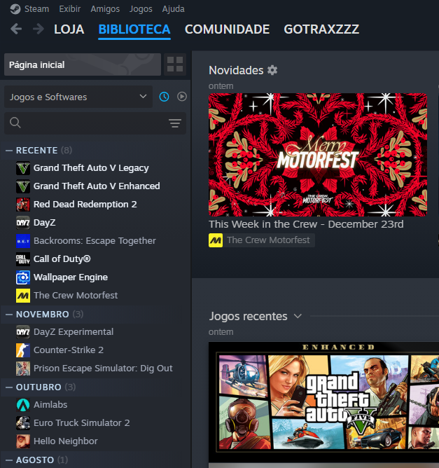Collapse the AGOSTO section
Screen dimensions: 439x468
[x=9, y=460]
